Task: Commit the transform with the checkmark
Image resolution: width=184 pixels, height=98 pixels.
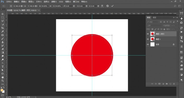Action: pos(112,6)
